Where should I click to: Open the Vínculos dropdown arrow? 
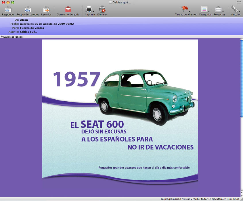tap(239, 11)
